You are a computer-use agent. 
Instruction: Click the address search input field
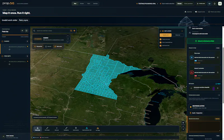[53, 31]
